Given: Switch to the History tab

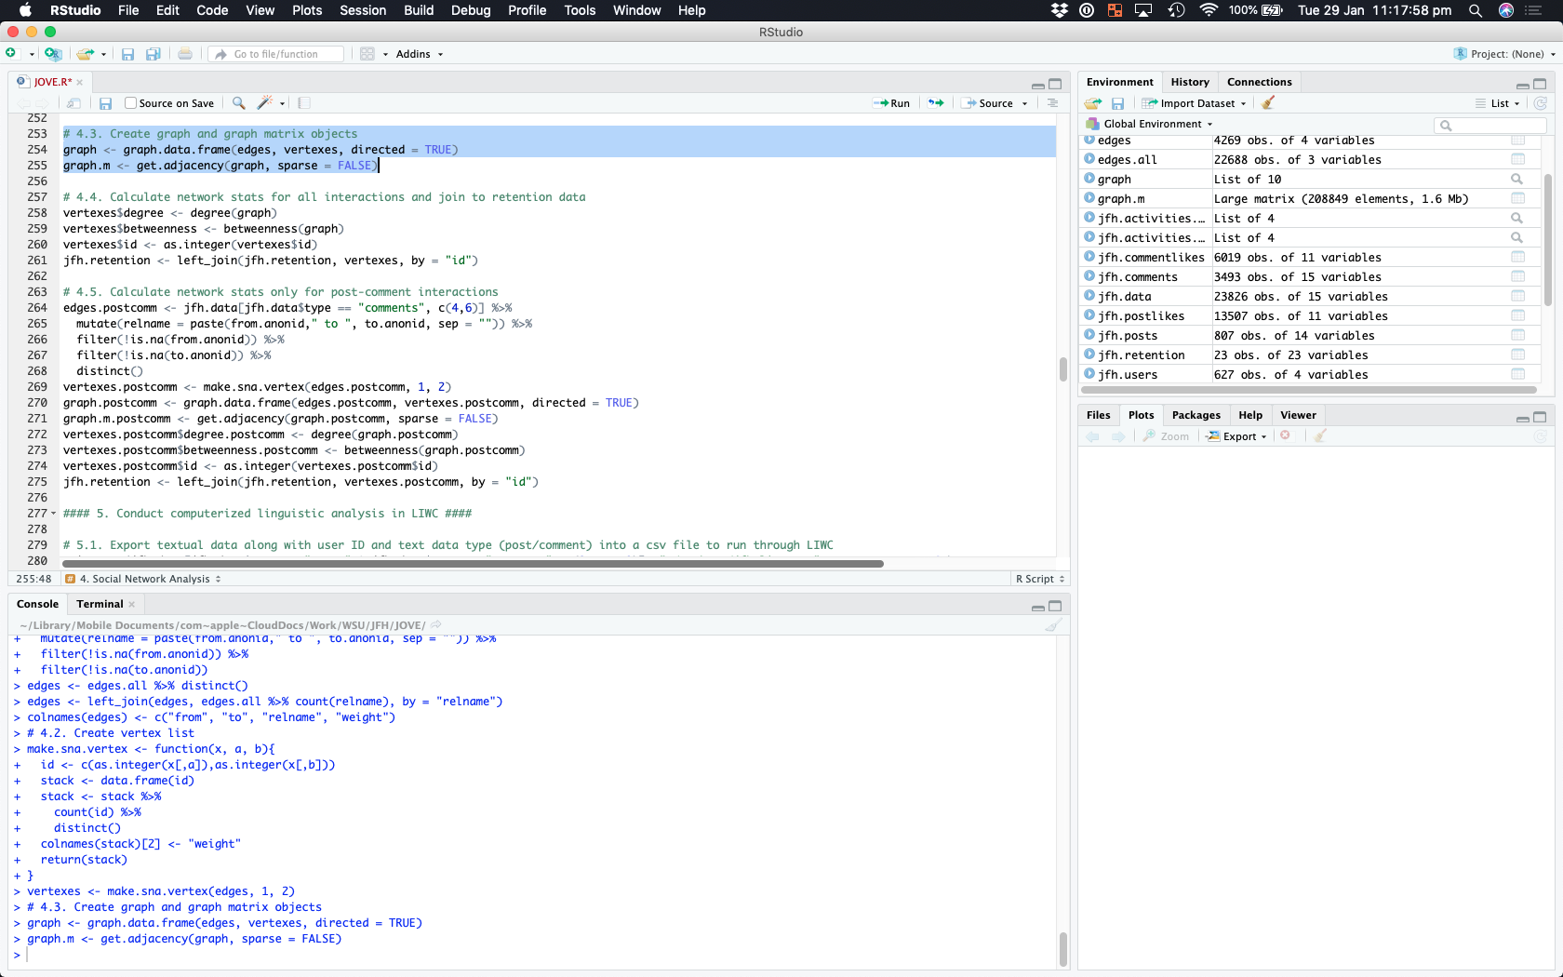Looking at the screenshot, I should click(1189, 82).
